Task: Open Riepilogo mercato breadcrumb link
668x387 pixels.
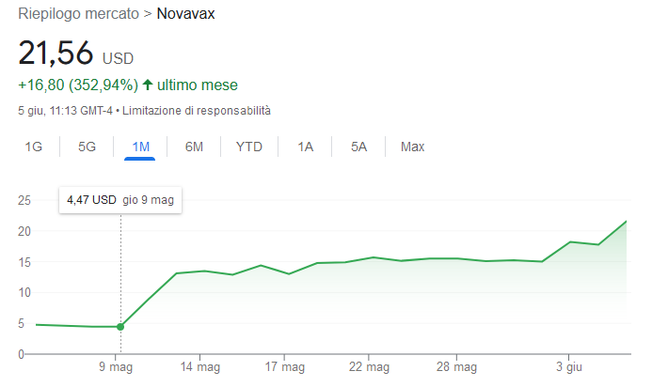Action: coord(78,13)
